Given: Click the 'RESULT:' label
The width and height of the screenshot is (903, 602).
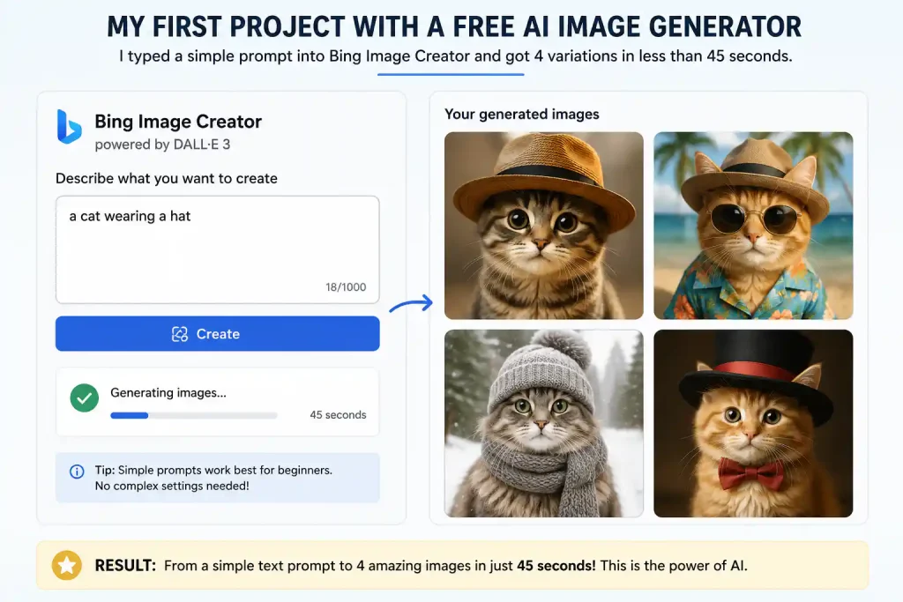Looking at the screenshot, I should click(x=125, y=565).
